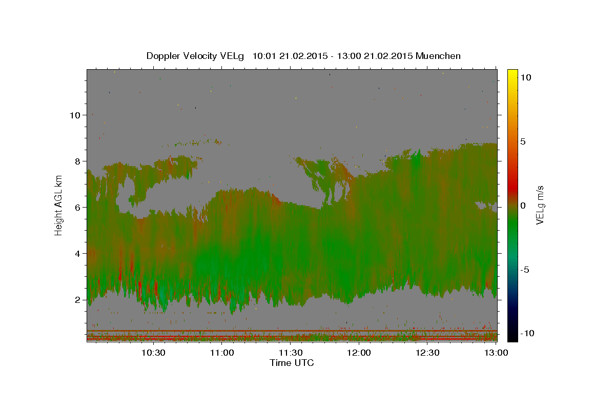Click the height tick label 8
This screenshot has width=615, height=410.
[x=78, y=161]
